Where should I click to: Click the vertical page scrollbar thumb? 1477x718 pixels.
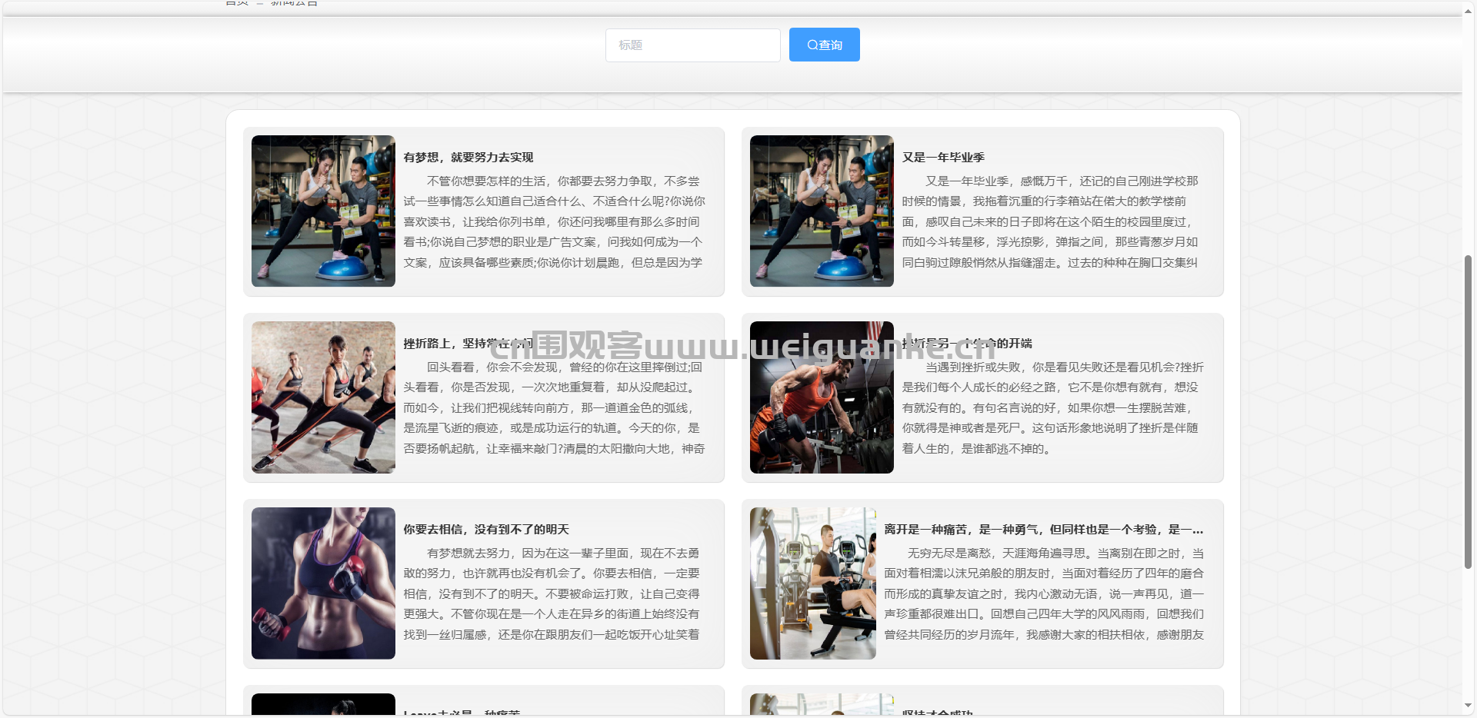point(1468,411)
